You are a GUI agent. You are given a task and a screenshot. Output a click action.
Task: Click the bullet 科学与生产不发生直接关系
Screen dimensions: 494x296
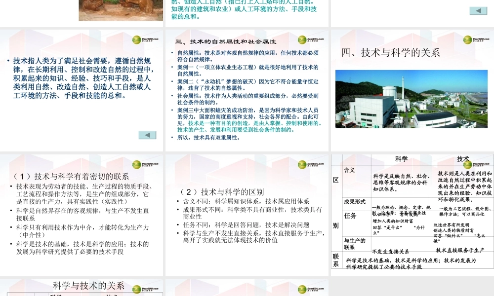254,236
